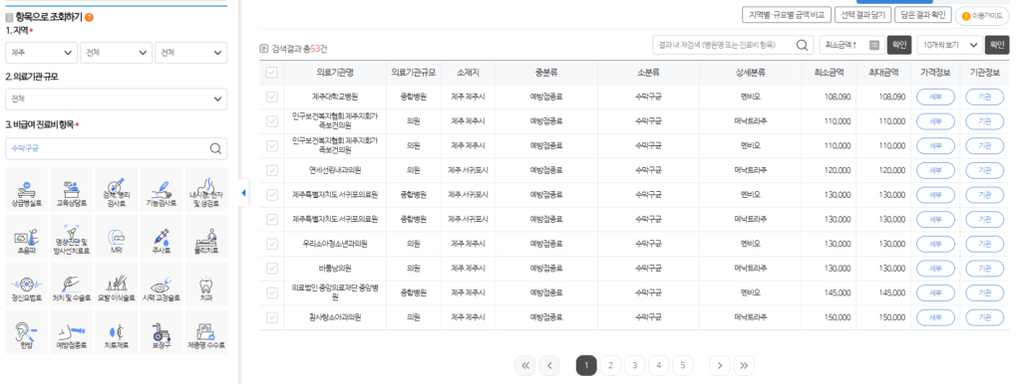Screen dimensions: 1021x384
Task: Open the 최소금액↑ sort selector
Action: [851, 45]
